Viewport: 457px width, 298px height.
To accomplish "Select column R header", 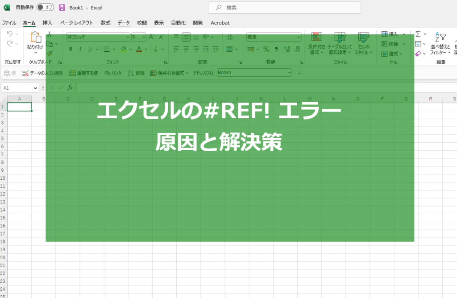I will click(430, 99).
